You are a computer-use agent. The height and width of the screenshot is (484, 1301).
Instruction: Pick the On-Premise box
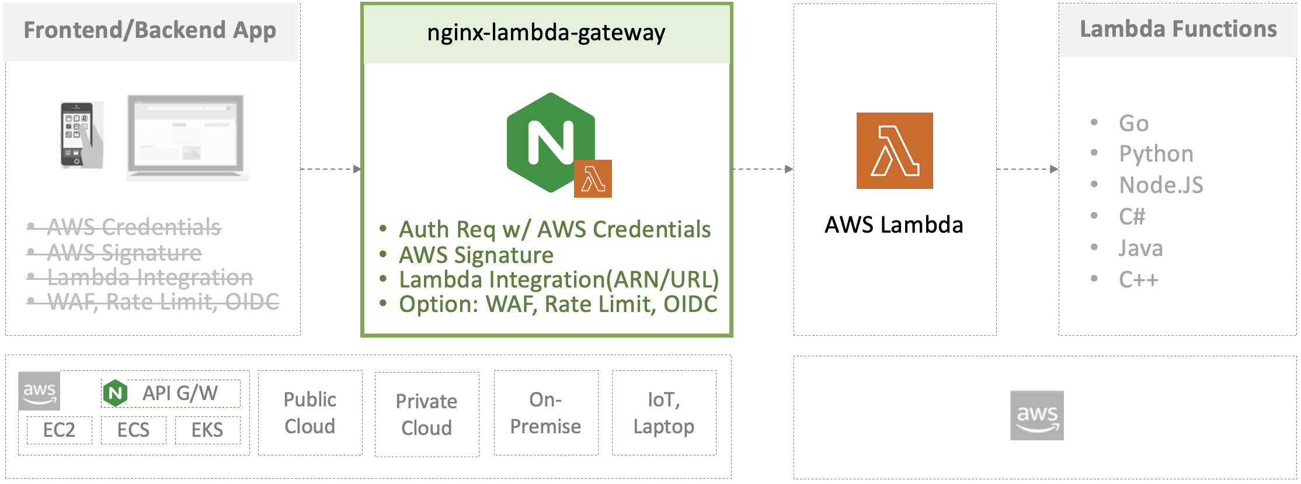[546, 413]
